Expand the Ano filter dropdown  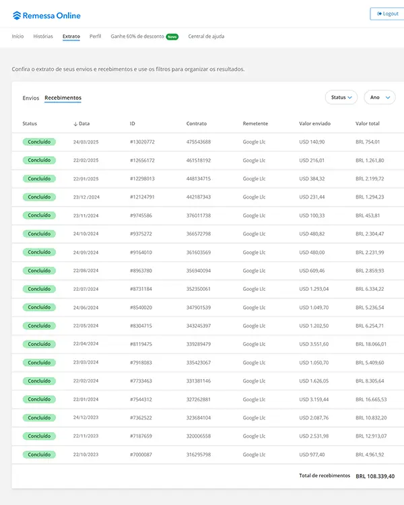(379, 98)
